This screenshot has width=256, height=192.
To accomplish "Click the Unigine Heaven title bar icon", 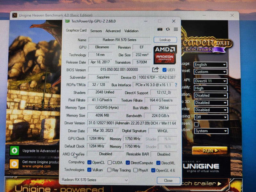I will [x=15, y=15].
